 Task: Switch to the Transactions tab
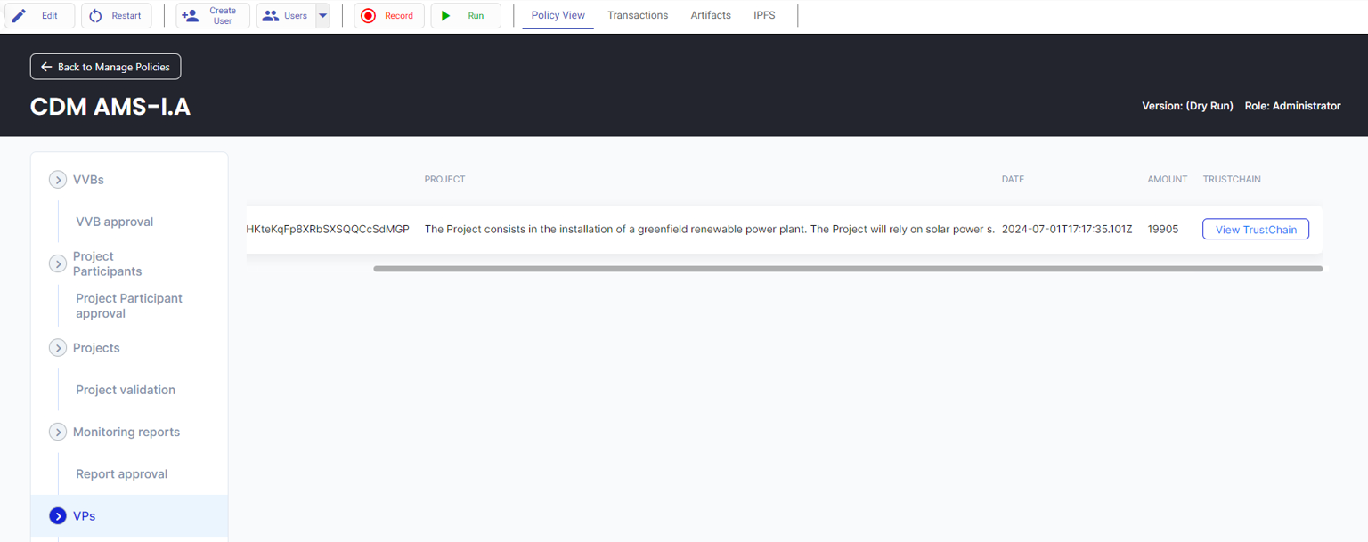click(638, 15)
